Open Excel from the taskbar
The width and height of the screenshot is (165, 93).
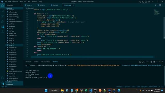[x=86, y=90]
